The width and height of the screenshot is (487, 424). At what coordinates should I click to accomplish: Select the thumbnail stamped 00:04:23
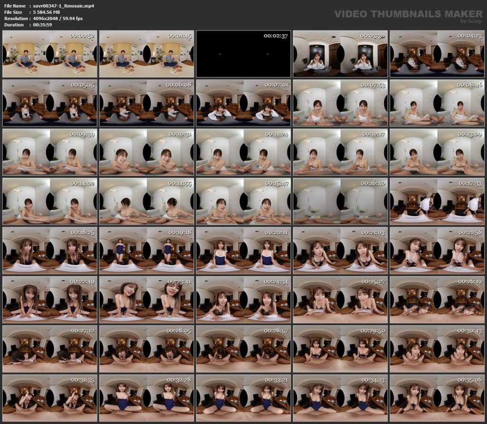click(437, 54)
